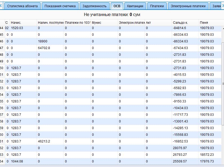Click the vertical scrollbar on the table

[x=223, y=83]
